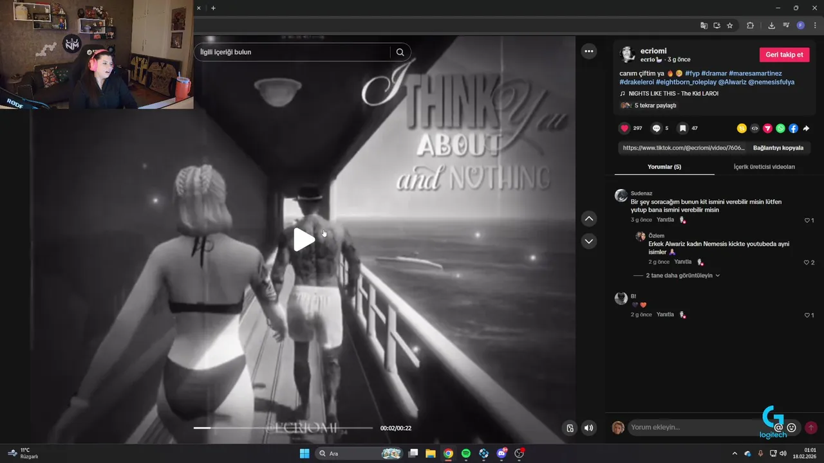Open the three-dot more options menu on video

point(589,51)
